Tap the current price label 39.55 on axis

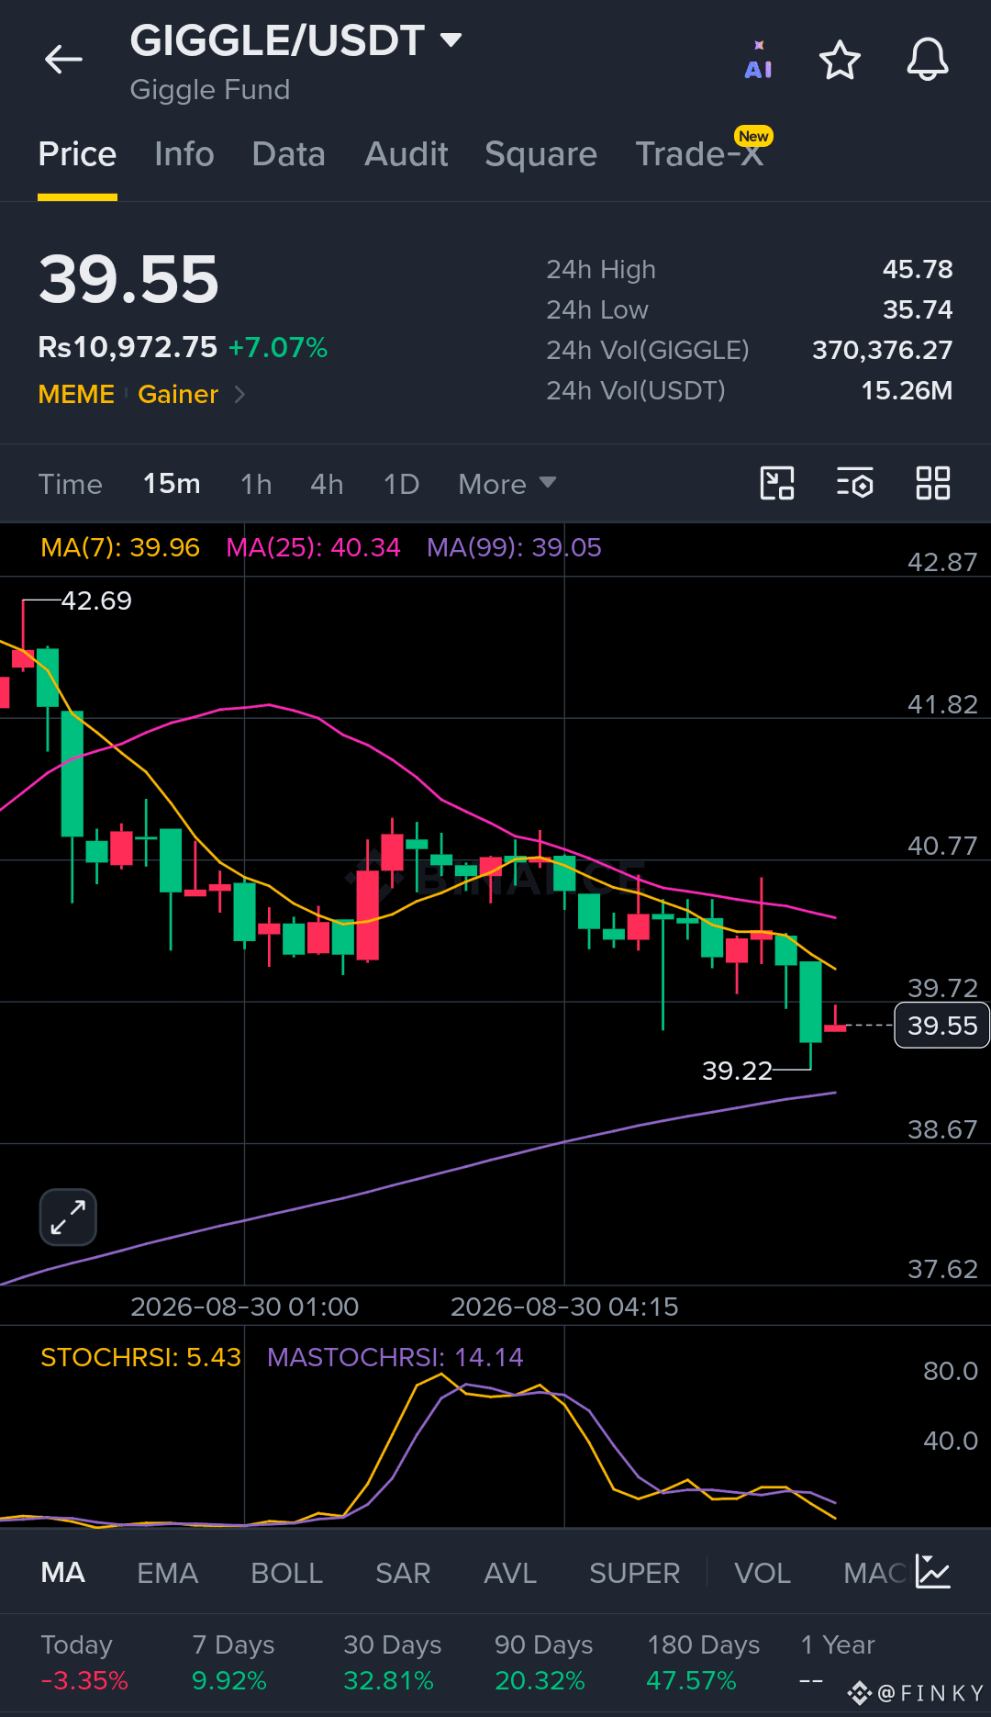(942, 1026)
